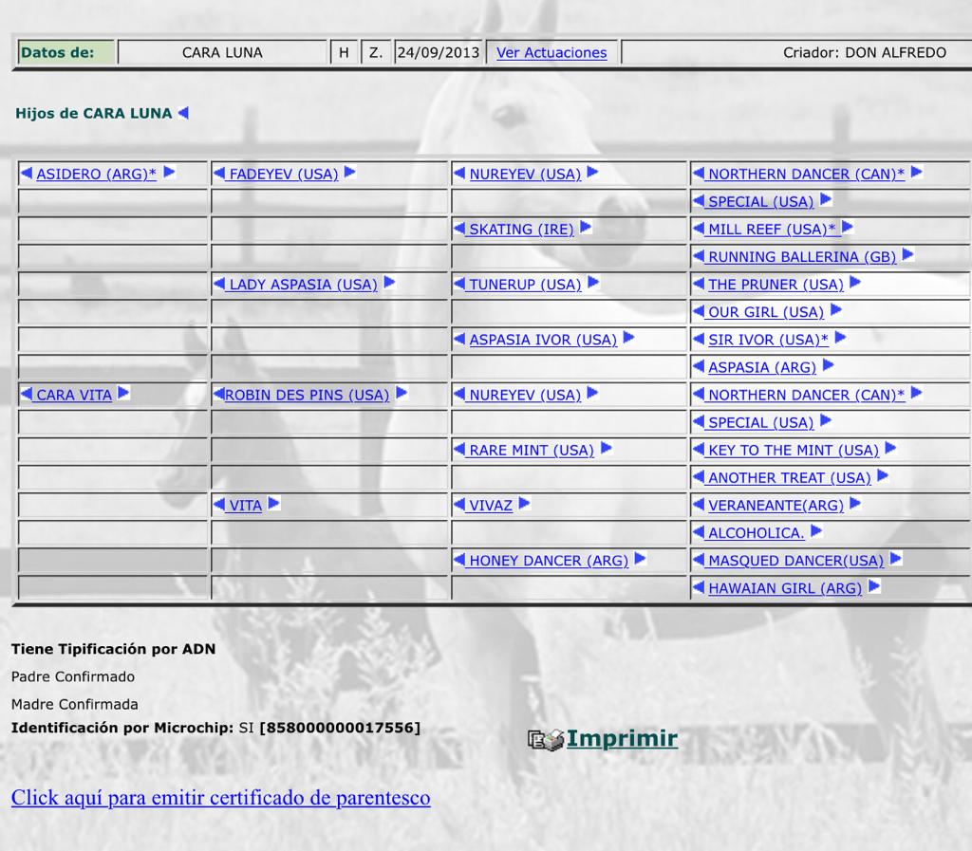
Task: Click the CARA LUNA name field
Action: 222,53
